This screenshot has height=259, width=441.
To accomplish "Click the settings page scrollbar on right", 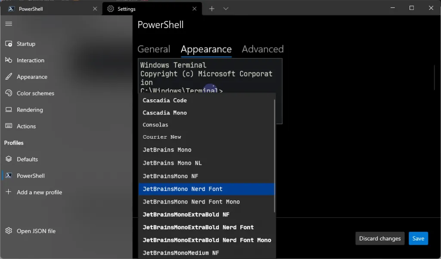I will coord(435,77).
